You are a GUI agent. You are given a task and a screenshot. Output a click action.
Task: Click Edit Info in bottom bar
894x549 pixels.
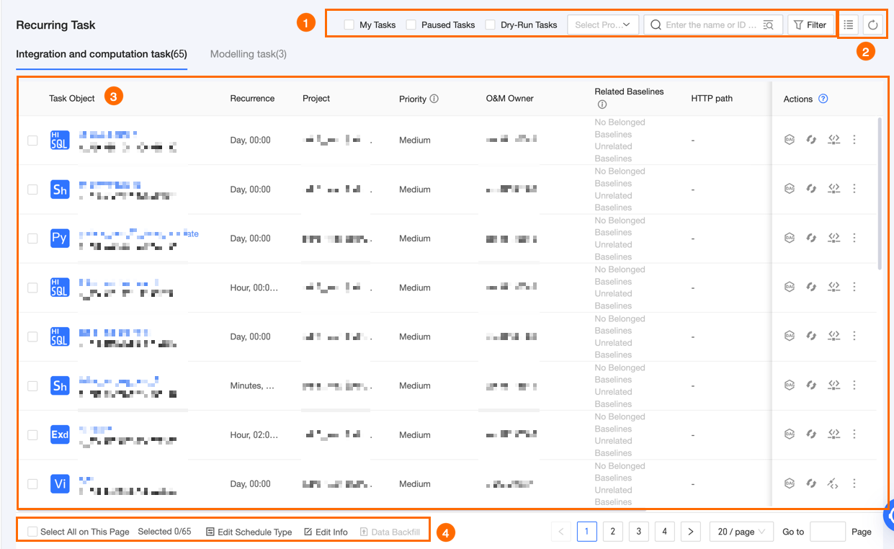[x=326, y=532]
